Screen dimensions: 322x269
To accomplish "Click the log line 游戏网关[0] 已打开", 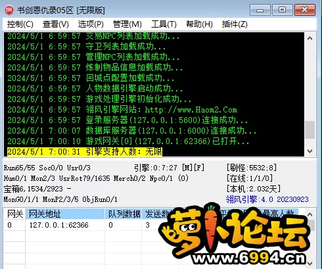I will pyautogui.click(x=128, y=141).
